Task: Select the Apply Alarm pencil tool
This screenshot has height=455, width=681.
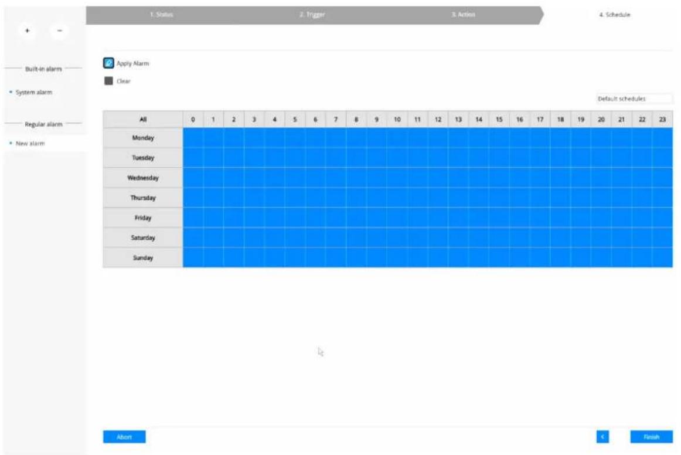Action: 108,63
